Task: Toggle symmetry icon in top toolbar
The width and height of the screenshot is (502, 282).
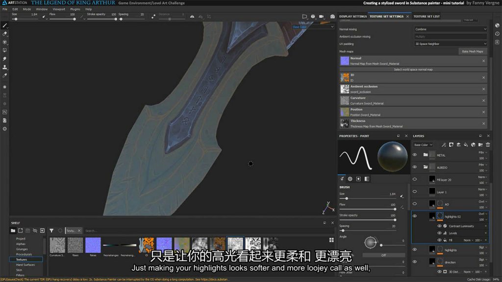Action: pos(192,16)
